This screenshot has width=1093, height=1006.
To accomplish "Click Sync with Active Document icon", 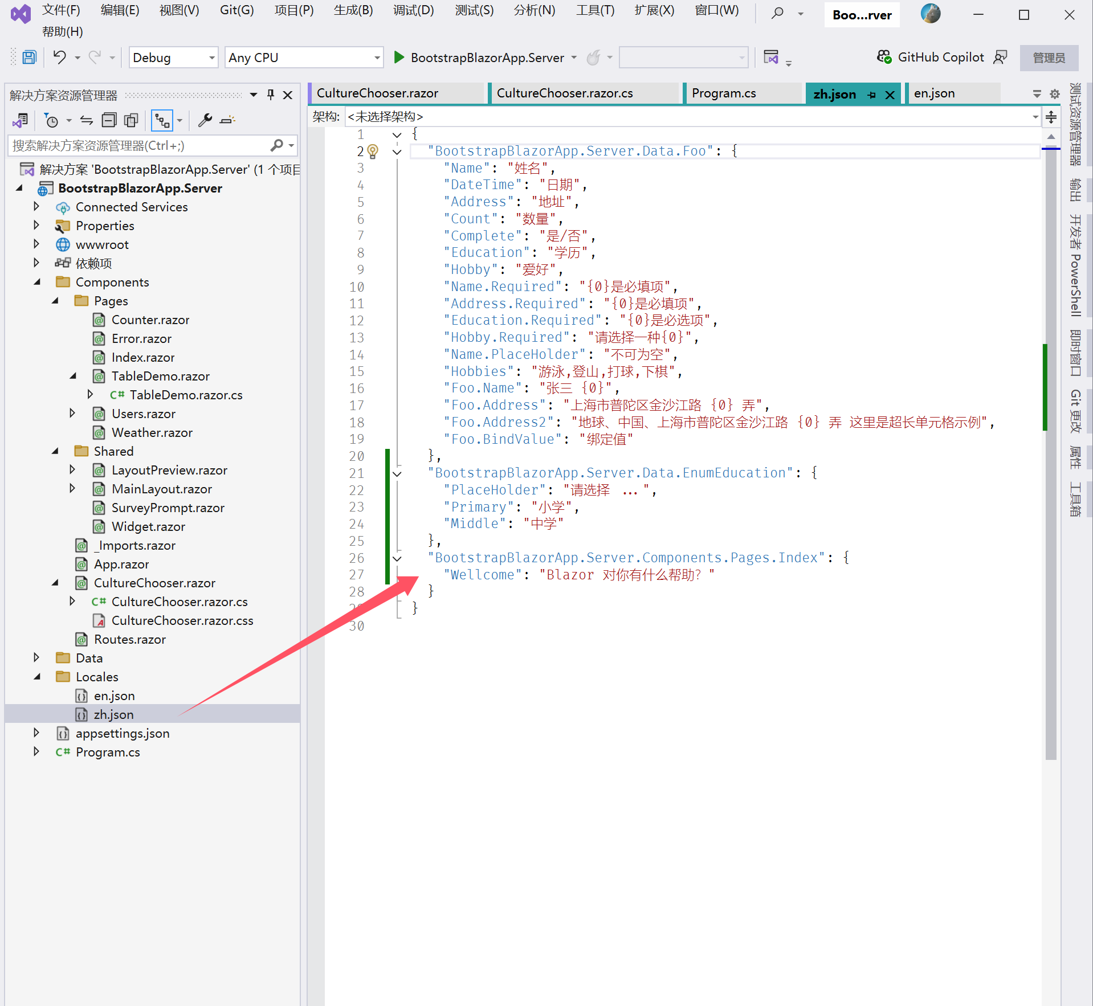I will pyautogui.click(x=87, y=120).
